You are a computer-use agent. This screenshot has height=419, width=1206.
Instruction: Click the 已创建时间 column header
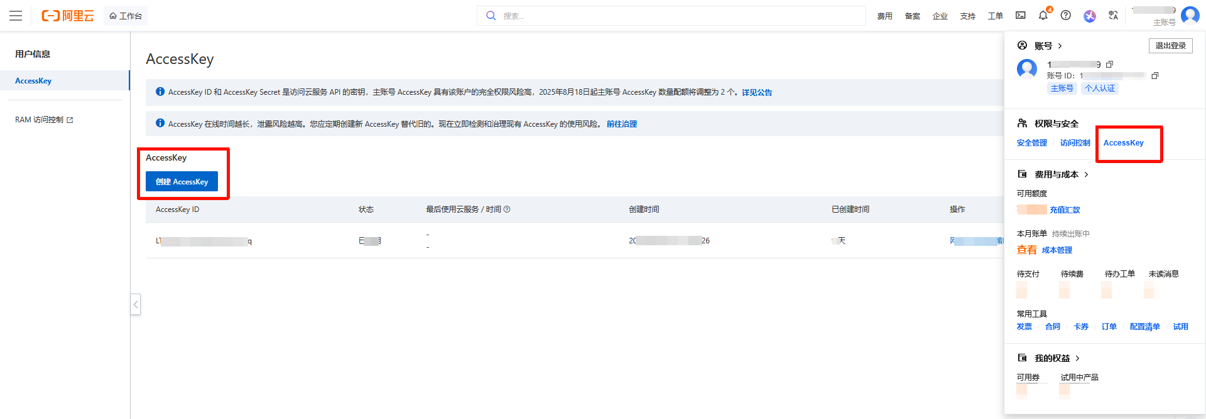pos(850,209)
